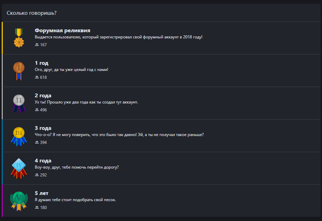
Task: Click the silver II medal icon
Action: point(19,103)
